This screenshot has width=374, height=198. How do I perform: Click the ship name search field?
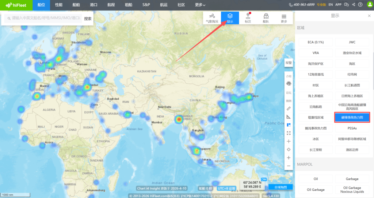coord(44,18)
